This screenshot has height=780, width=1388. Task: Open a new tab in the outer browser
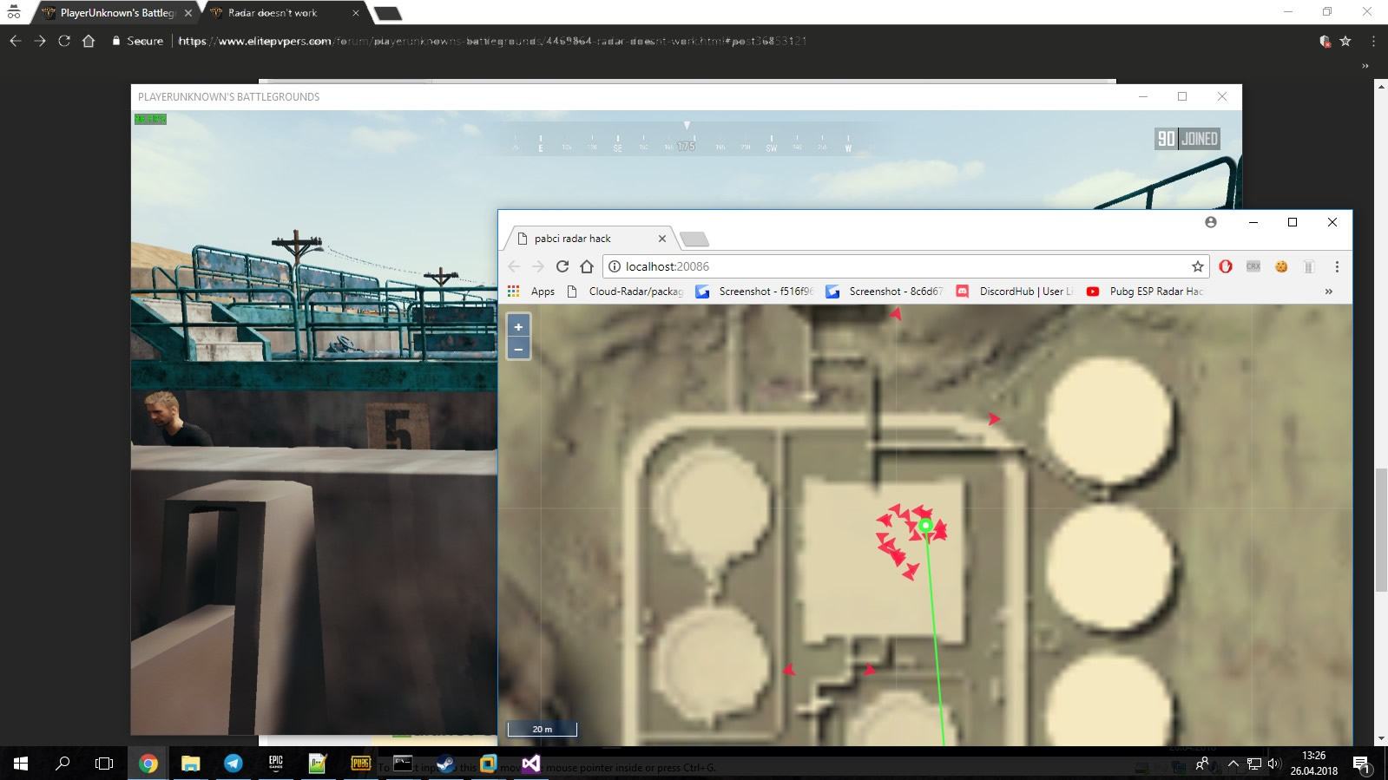tap(387, 13)
